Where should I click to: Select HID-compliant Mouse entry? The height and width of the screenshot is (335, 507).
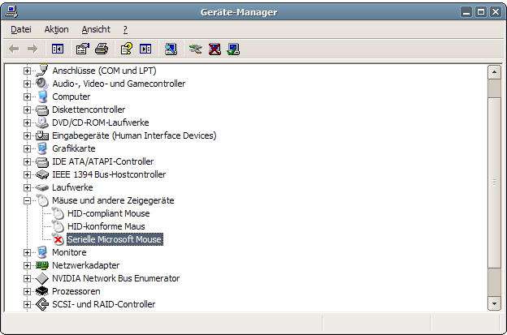109,213
